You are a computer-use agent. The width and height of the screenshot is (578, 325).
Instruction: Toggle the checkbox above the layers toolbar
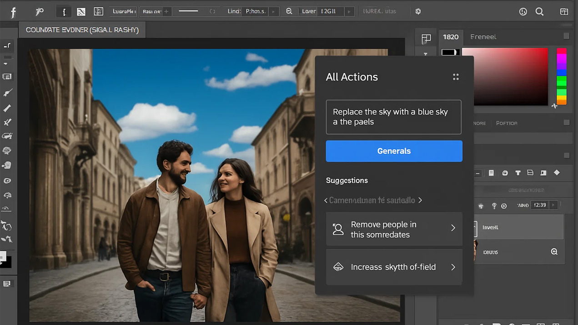(566, 155)
